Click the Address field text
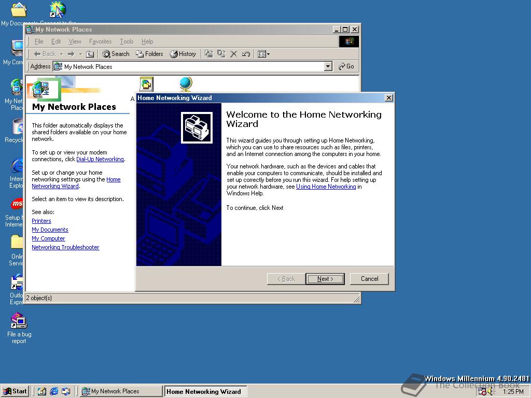 coord(88,67)
